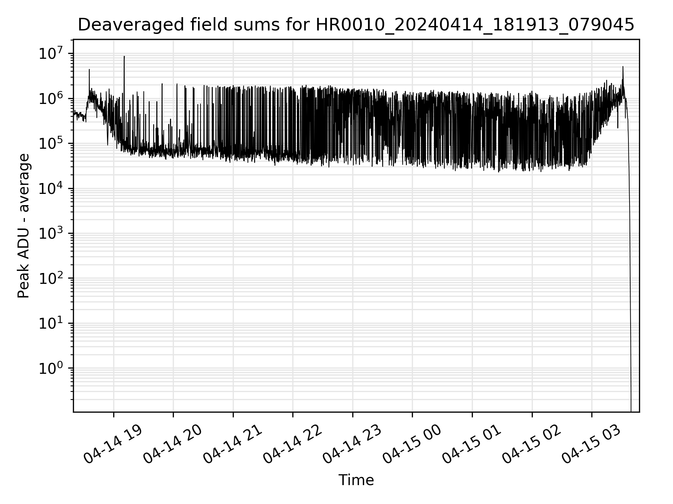Click the y tick label 10^2
Viewport: 673px width, 504px height.
tap(51, 278)
